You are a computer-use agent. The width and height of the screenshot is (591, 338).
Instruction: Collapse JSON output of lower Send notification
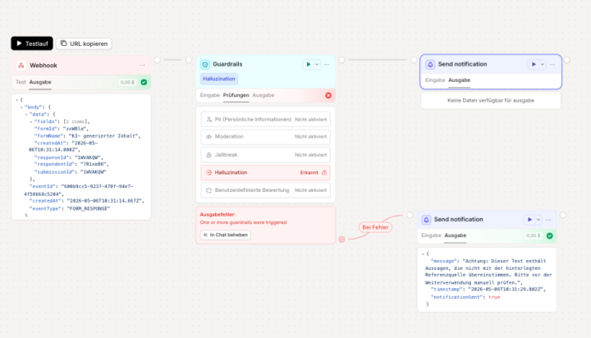(x=423, y=254)
